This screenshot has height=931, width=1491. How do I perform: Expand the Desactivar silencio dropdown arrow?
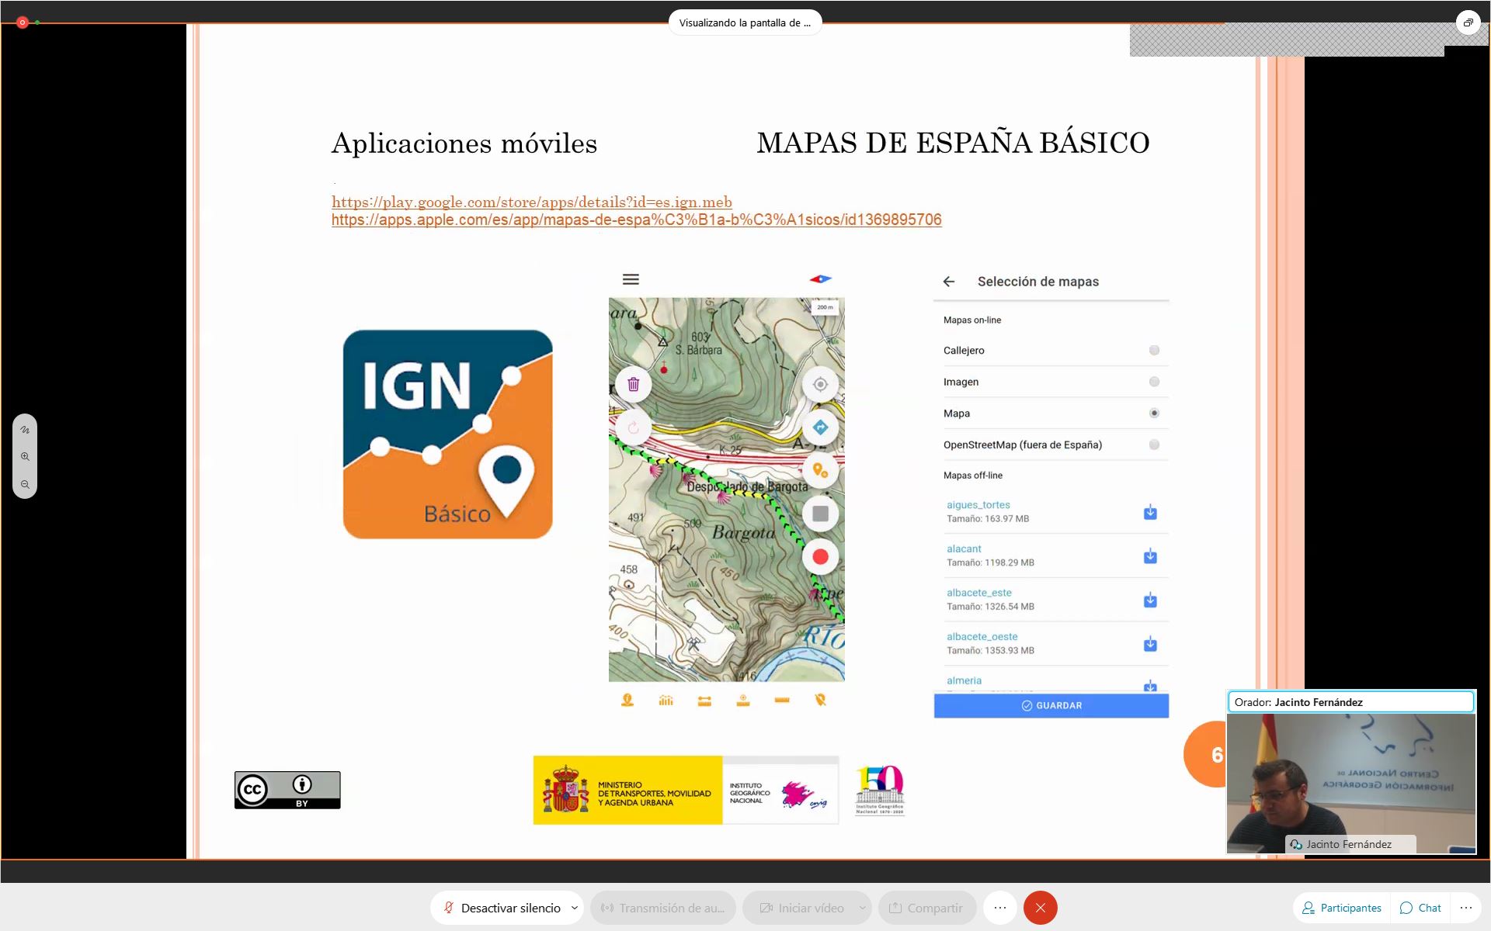coord(575,908)
